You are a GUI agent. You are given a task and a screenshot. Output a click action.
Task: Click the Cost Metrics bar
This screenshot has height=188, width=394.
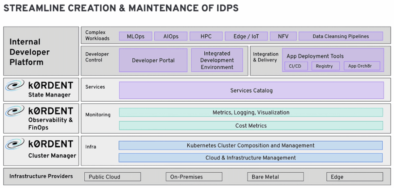pos(251,125)
